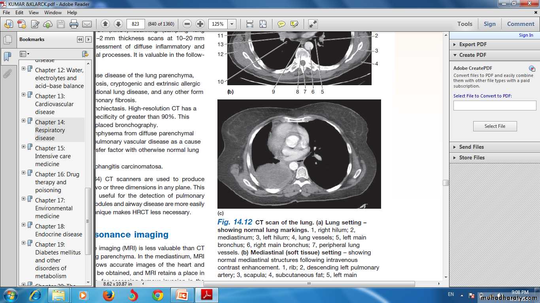540x303 pixels.
Task: Click the zoom in plus button
Action: click(200, 24)
